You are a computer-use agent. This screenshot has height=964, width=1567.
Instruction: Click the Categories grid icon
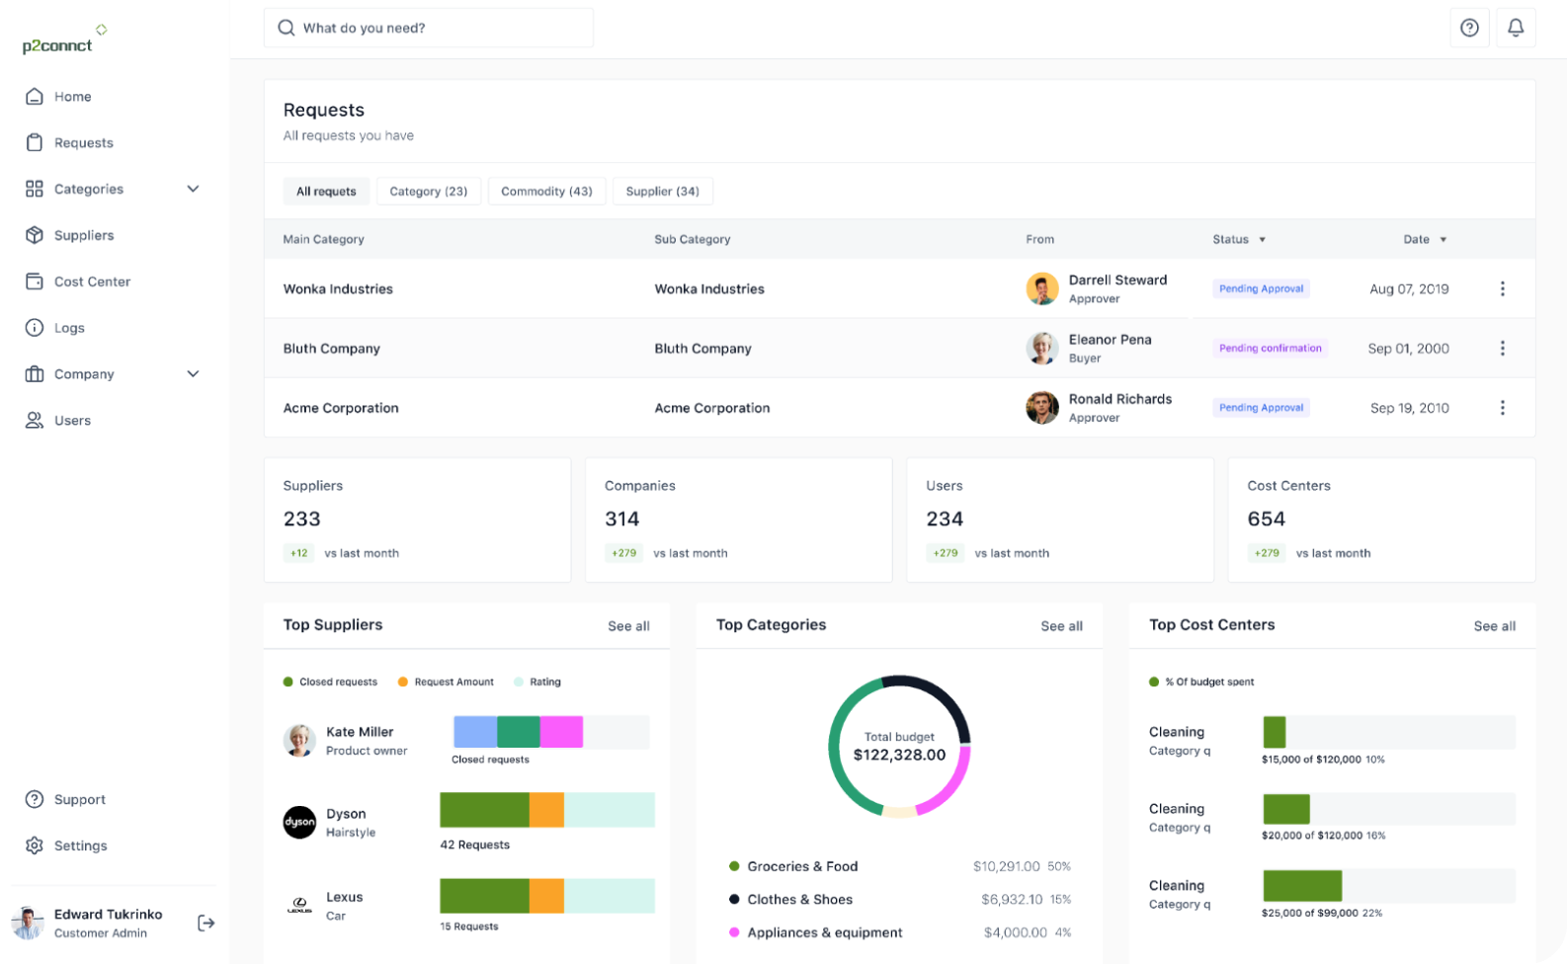[35, 189]
